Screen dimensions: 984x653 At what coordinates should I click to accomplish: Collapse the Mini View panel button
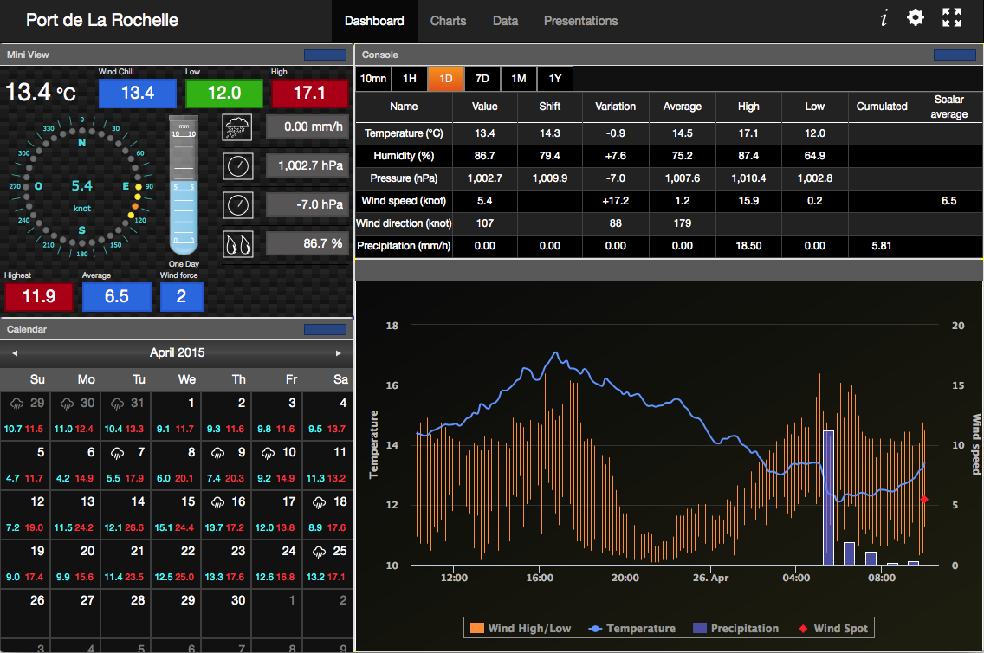click(x=325, y=55)
